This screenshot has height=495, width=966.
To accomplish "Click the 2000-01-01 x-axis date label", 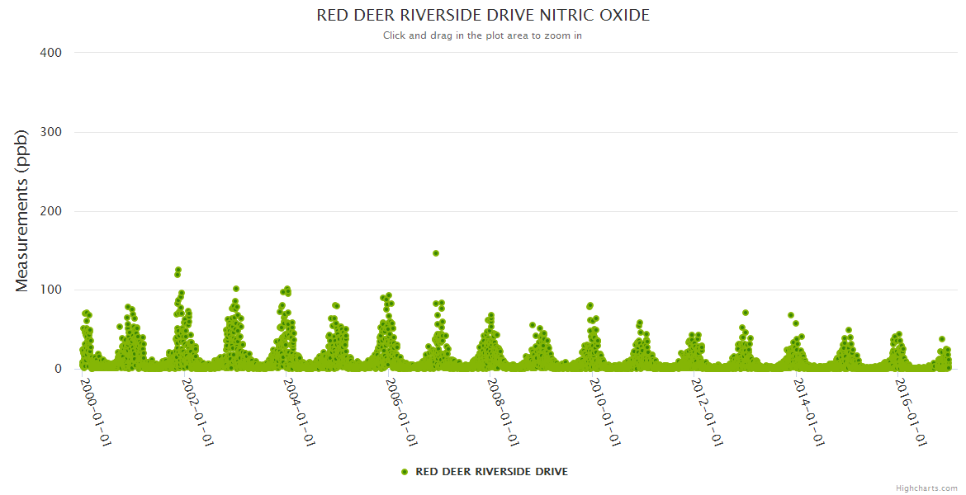I will tap(96, 412).
